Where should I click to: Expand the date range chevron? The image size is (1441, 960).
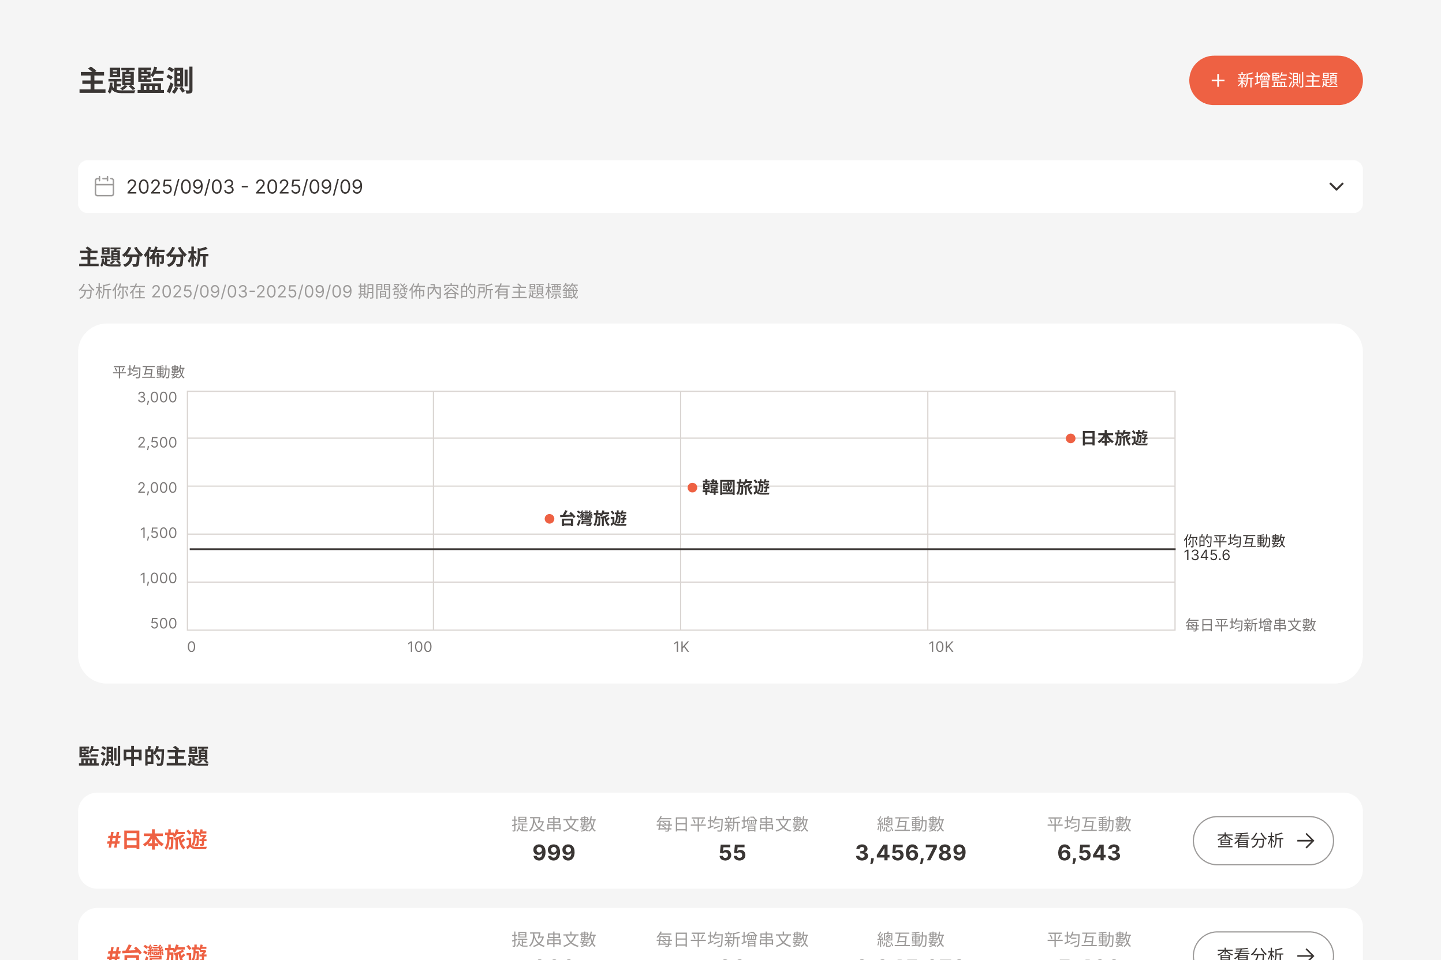pyautogui.click(x=1335, y=187)
